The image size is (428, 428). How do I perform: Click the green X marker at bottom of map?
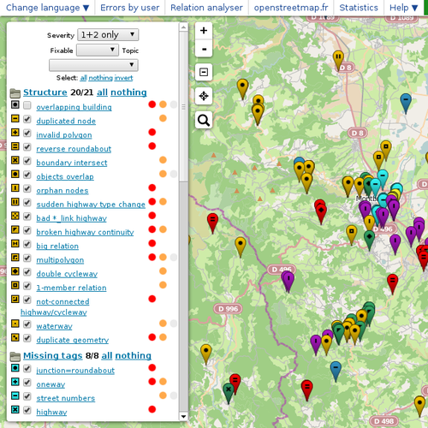point(229,392)
